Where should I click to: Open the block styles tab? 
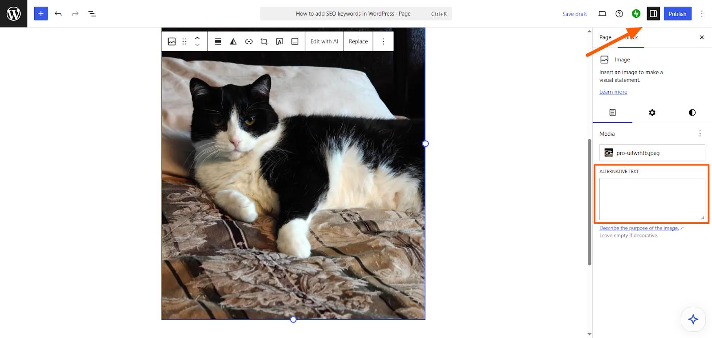(692, 113)
